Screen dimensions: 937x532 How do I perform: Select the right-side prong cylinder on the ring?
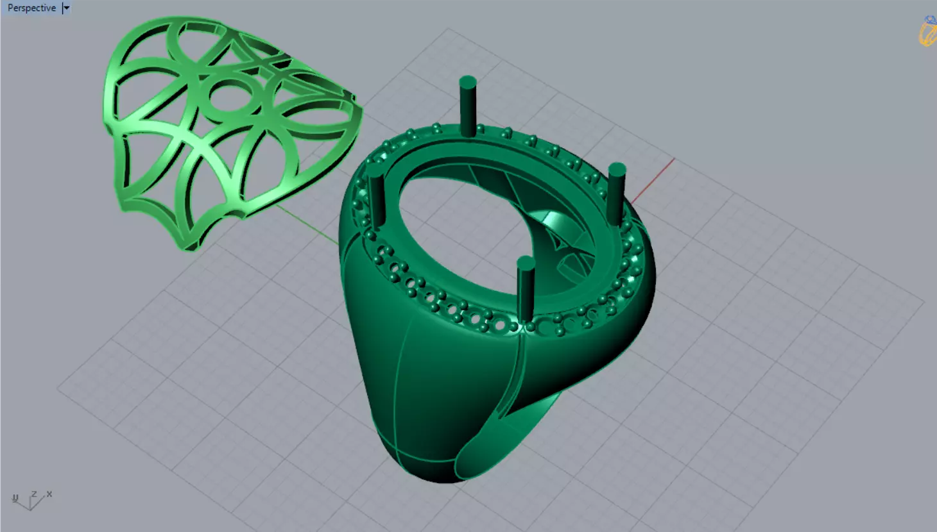(x=616, y=193)
